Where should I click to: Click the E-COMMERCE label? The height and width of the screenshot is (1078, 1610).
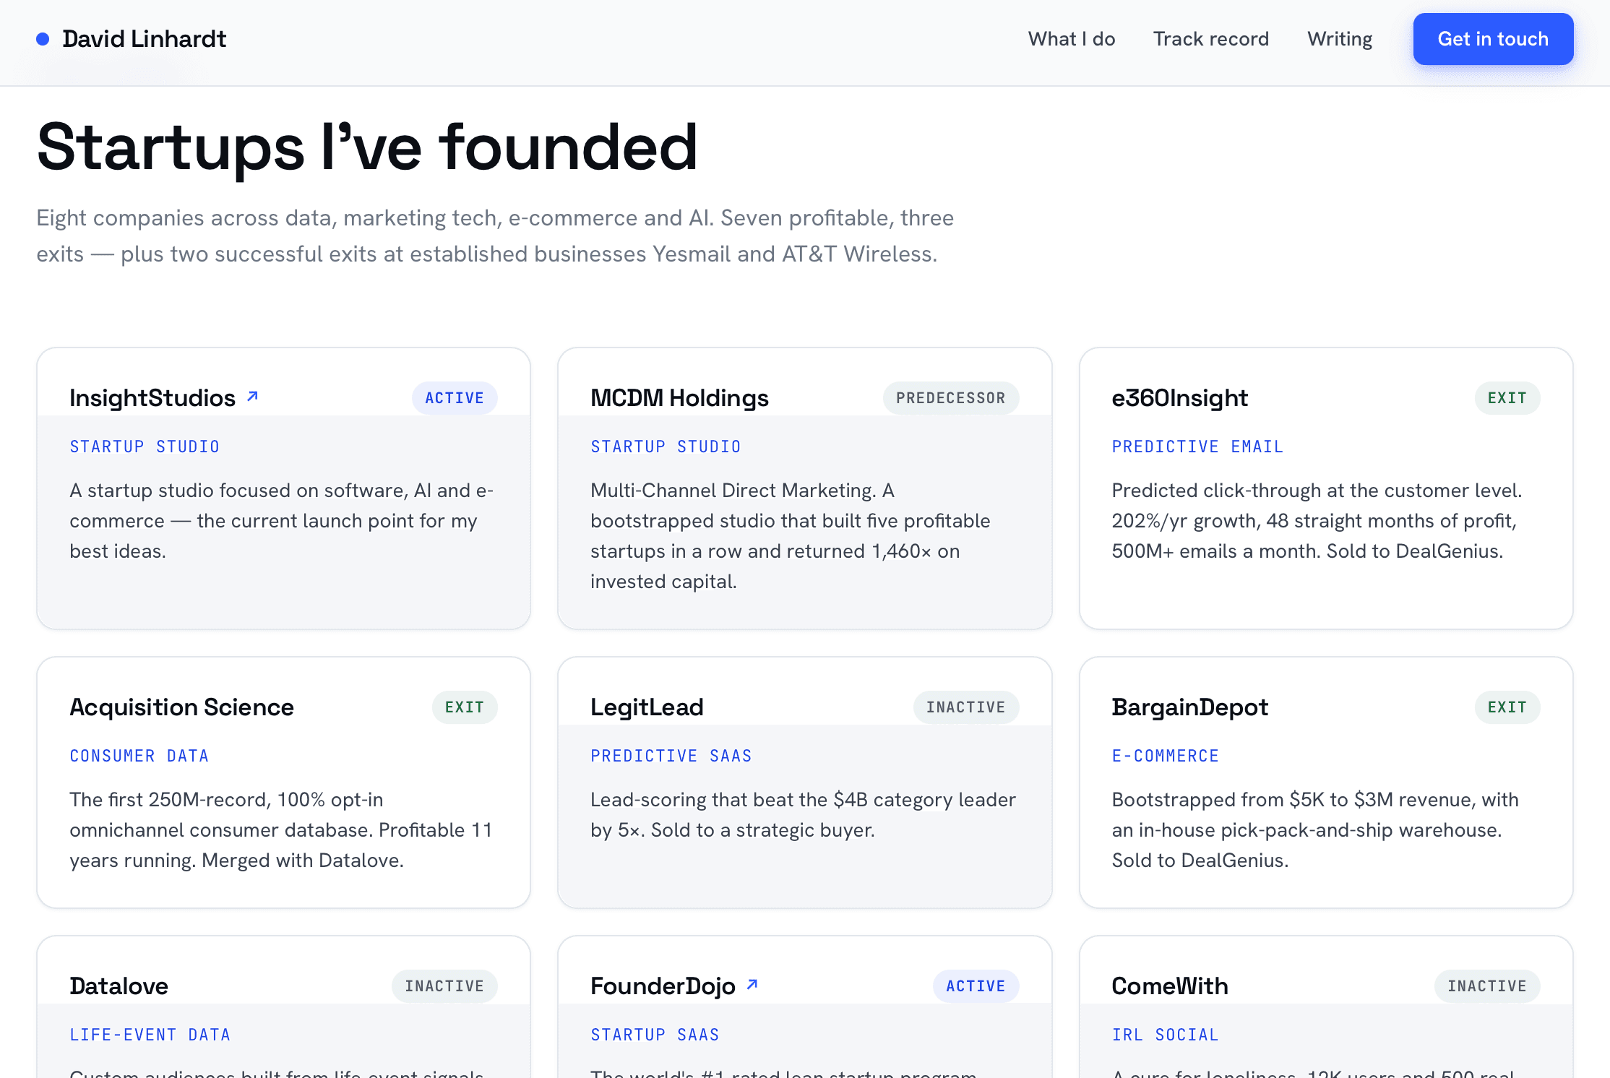(x=1166, y=756)
